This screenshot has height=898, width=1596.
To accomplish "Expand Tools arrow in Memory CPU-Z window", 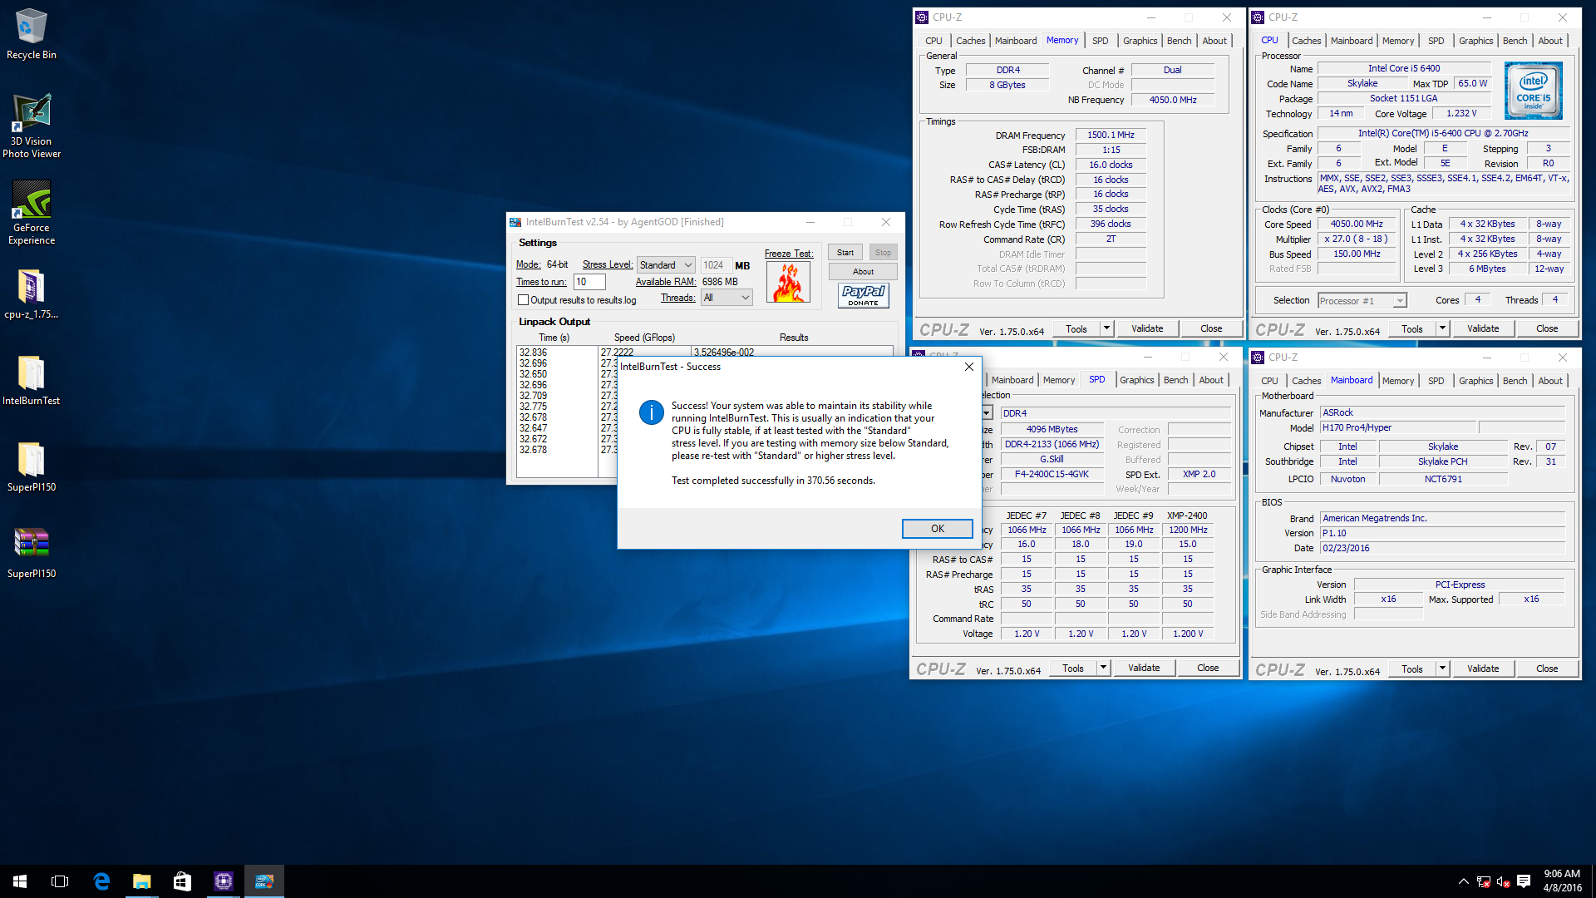I will click(1106, 328).
